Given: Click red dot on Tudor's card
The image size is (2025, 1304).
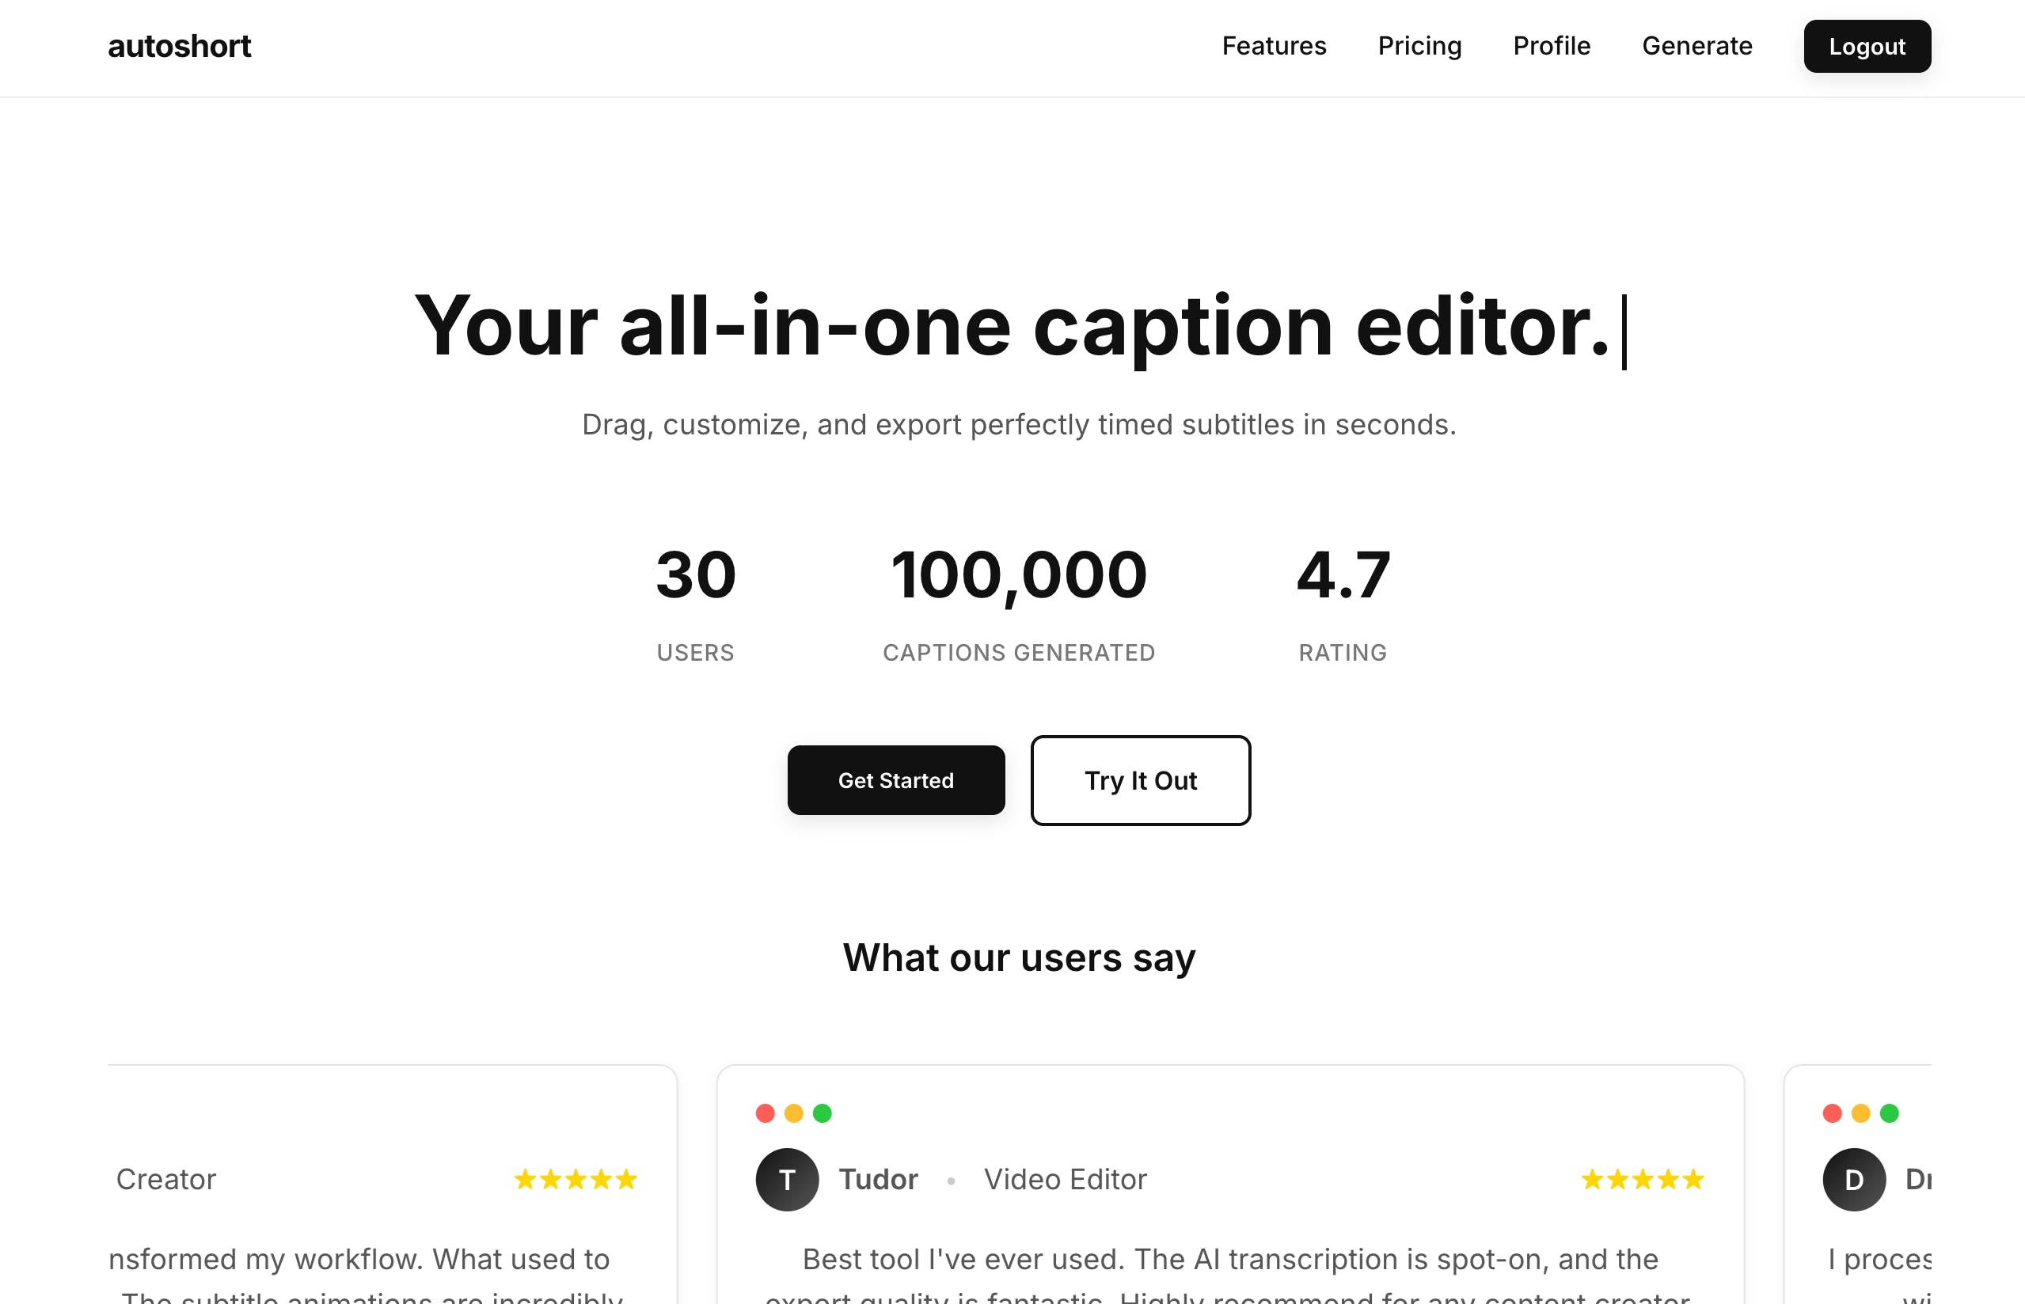Looking at the screenshot, I should tap(765, 1113).
